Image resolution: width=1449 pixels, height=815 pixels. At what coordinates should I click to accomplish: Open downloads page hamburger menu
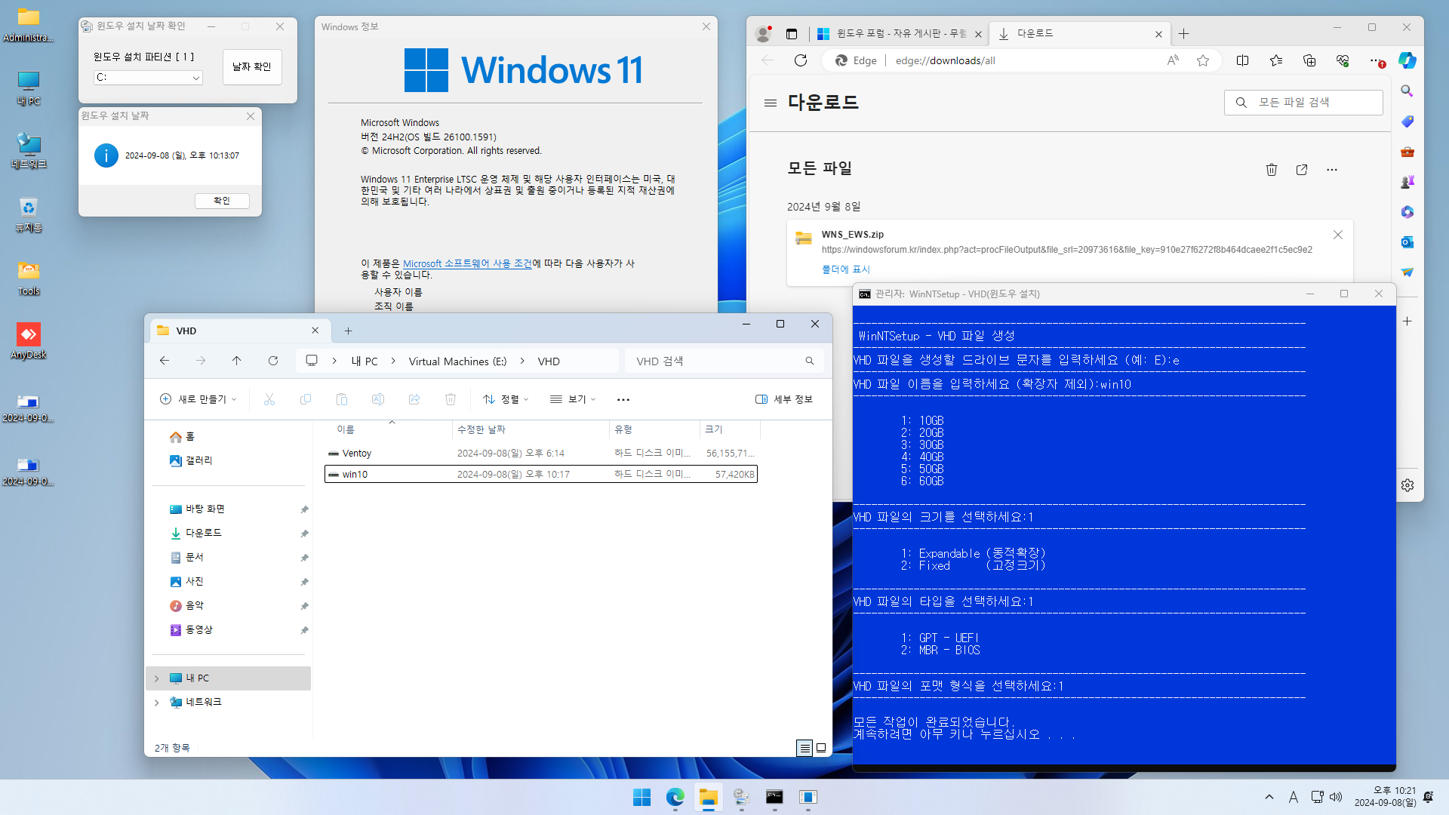point(770,103)
